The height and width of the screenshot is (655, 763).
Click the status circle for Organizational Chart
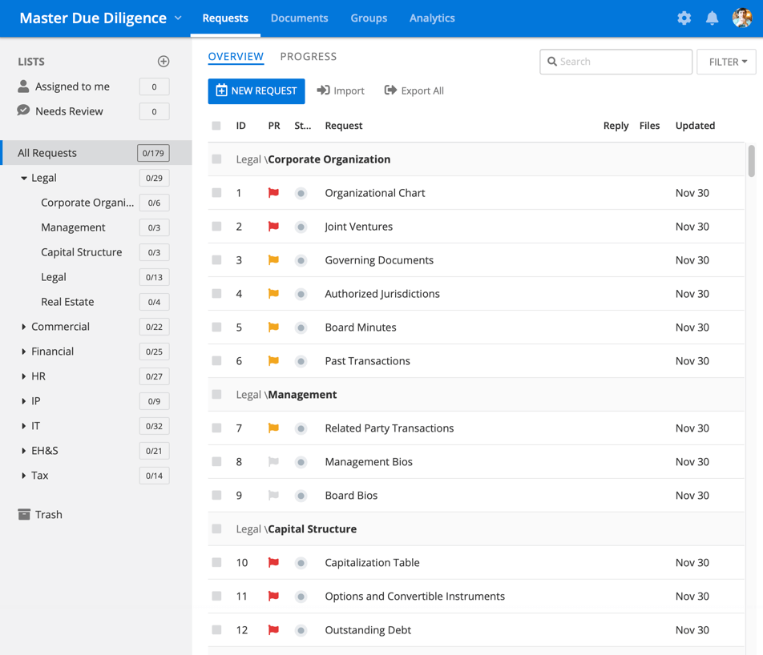(301, 194)
